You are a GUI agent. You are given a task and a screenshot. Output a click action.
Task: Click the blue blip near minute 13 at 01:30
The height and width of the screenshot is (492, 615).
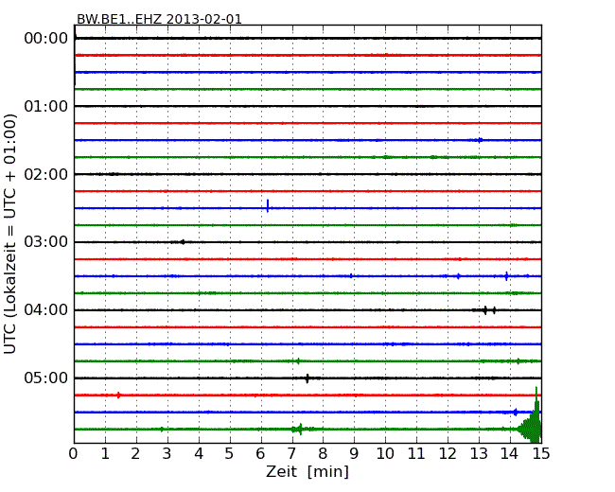point(480,140)
